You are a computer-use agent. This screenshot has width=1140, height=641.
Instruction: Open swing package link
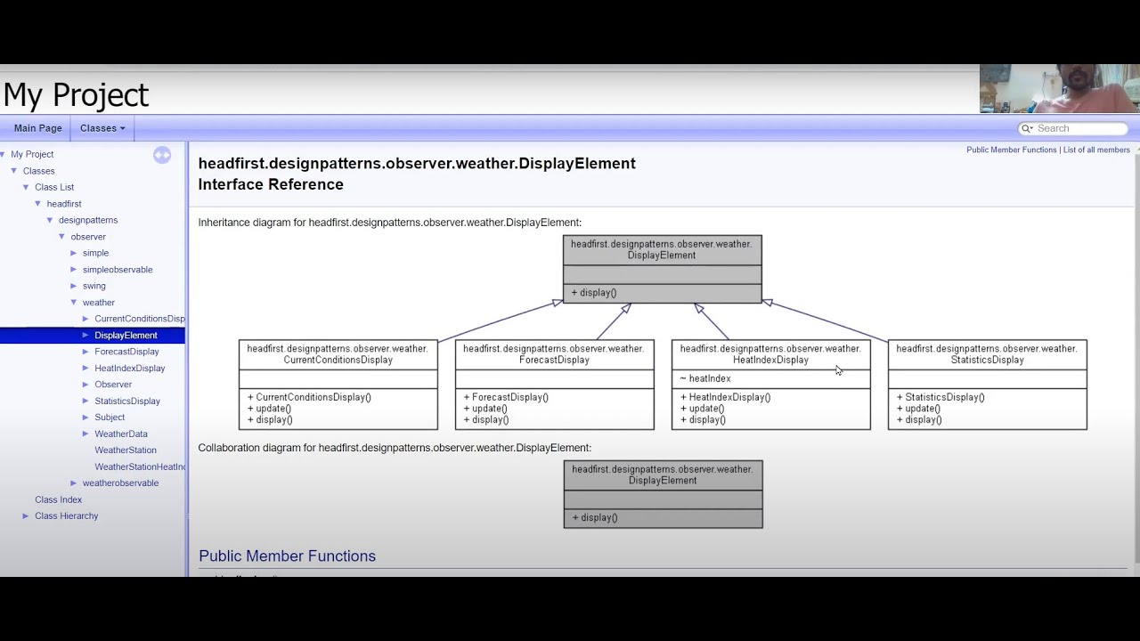pos(94,286)
